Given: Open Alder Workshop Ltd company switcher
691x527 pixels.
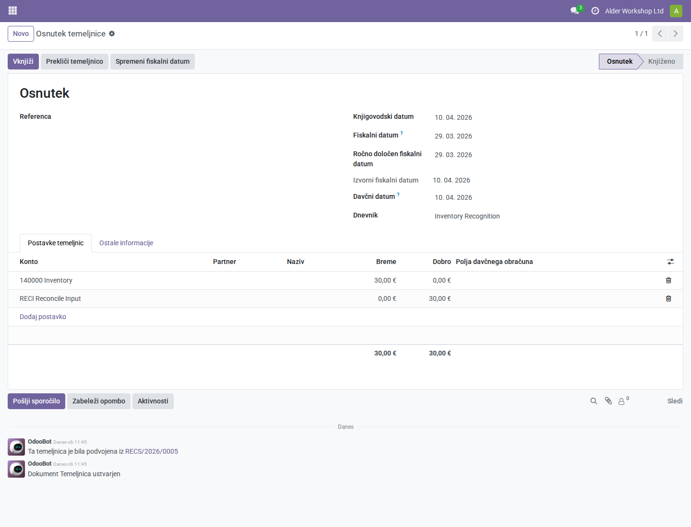Looking at the screenshot, I should tap(634, 11).
